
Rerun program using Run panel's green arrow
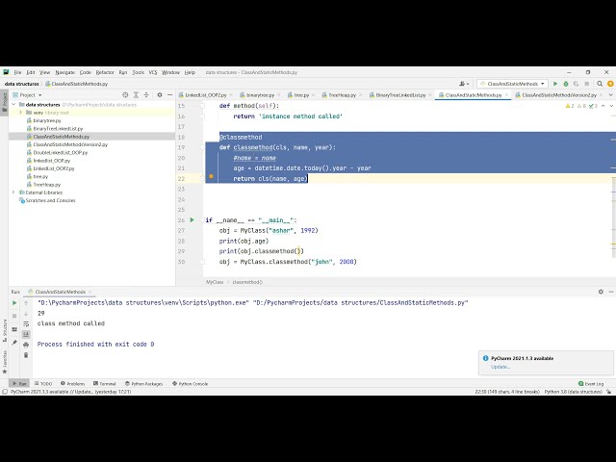click(14, 302)
